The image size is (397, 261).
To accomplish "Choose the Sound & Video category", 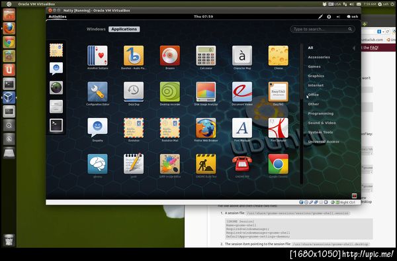I will 322,123.
